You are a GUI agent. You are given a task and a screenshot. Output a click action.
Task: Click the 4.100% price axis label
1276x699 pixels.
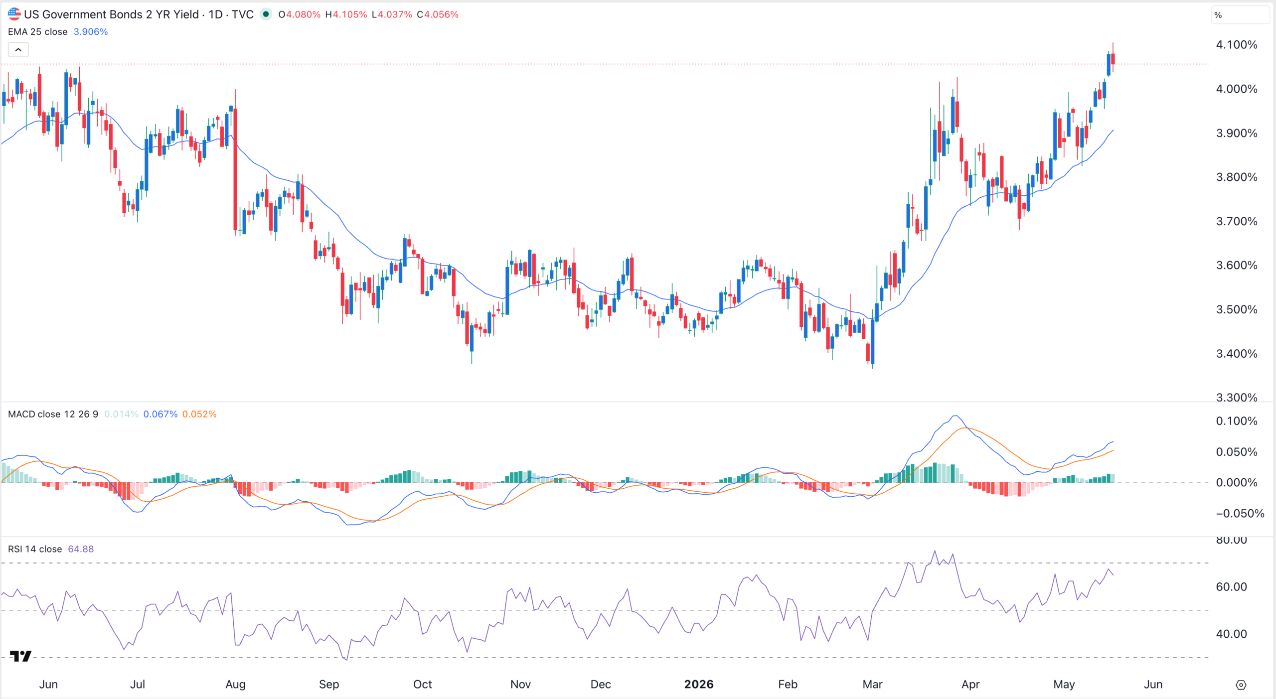click(1237, 45)
